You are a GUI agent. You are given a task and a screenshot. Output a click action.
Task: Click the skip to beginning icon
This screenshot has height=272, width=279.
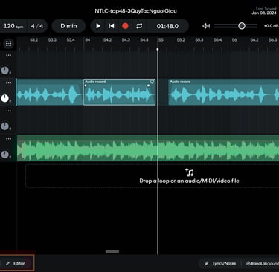pos(112,26)
